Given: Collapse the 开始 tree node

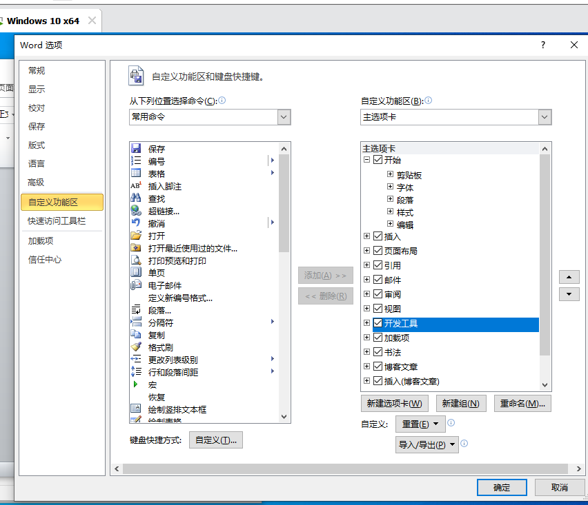Looking at the screenshot, I should coord(366,160).
